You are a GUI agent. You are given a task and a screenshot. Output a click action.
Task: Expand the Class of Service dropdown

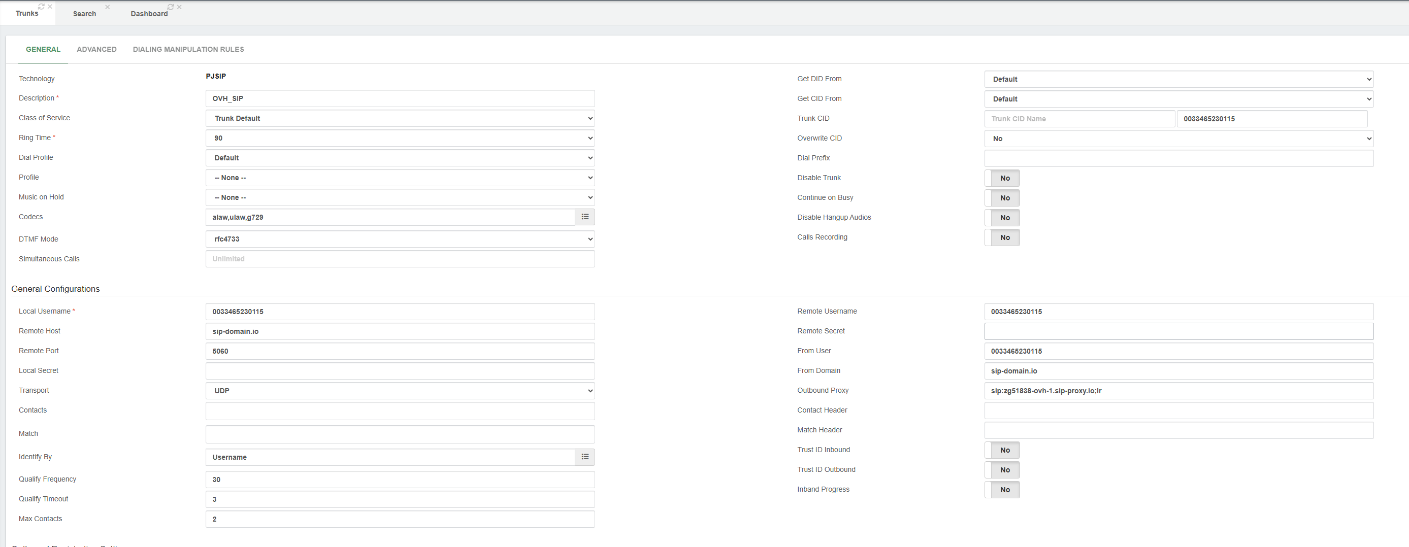(x=400, y=119)
